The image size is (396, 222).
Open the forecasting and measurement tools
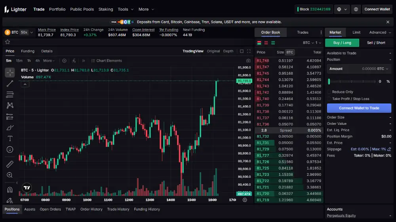point(10,117)
